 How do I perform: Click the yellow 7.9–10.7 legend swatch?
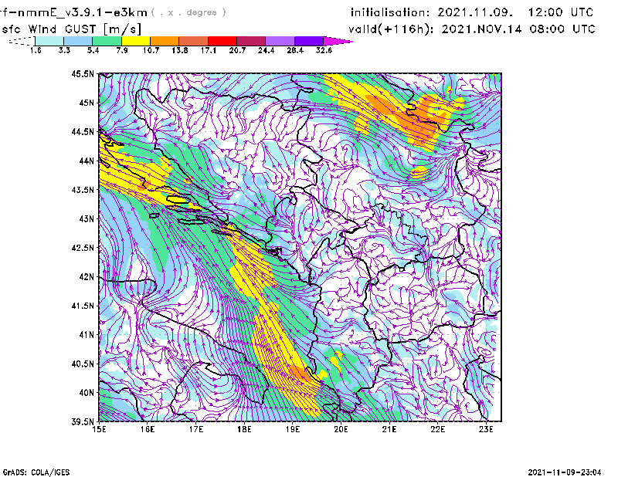coord(136,41)
